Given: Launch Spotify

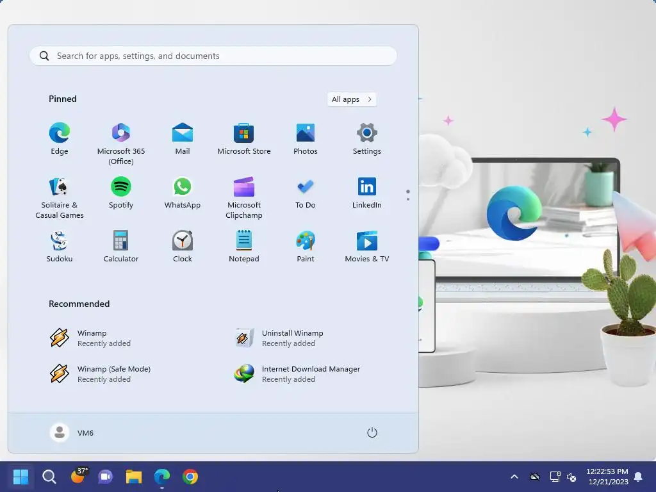Looking at the screenshot, I should click(x=121, y=192).
